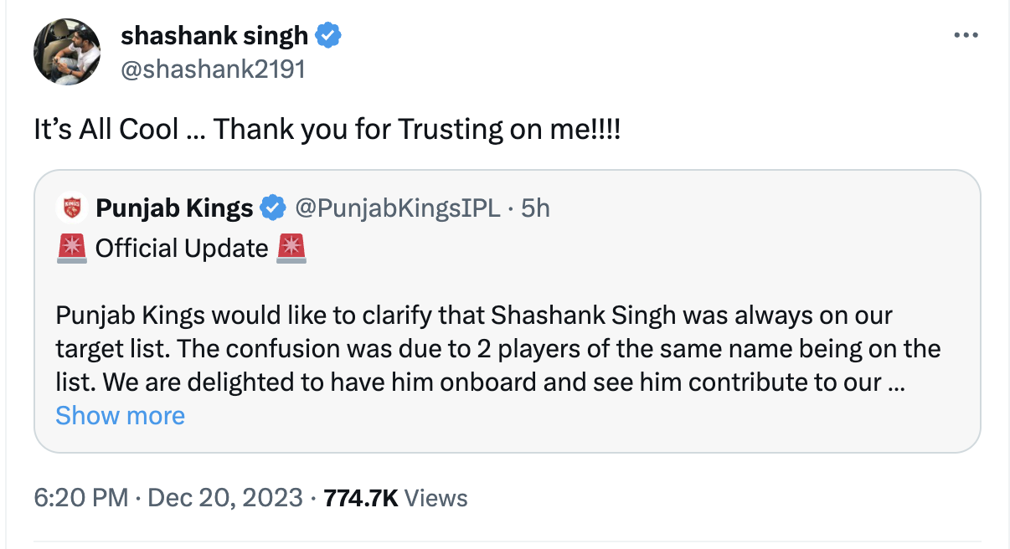The height and width of the screenshot is (549, 1010).
Task: Open the three-dot more options menu
Action: 966,35
